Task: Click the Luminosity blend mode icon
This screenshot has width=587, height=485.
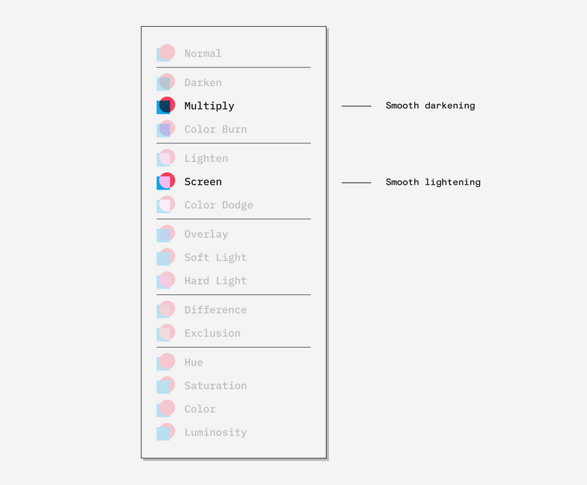Action: (x=166, y=432)
